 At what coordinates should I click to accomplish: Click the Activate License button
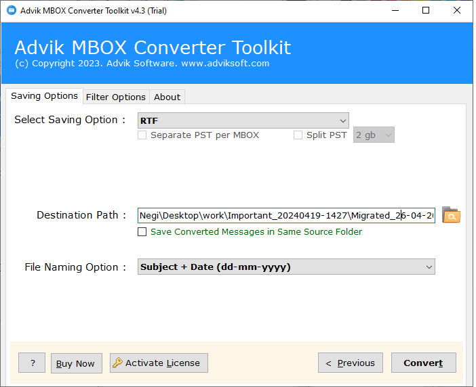click(x=159, y=363)
